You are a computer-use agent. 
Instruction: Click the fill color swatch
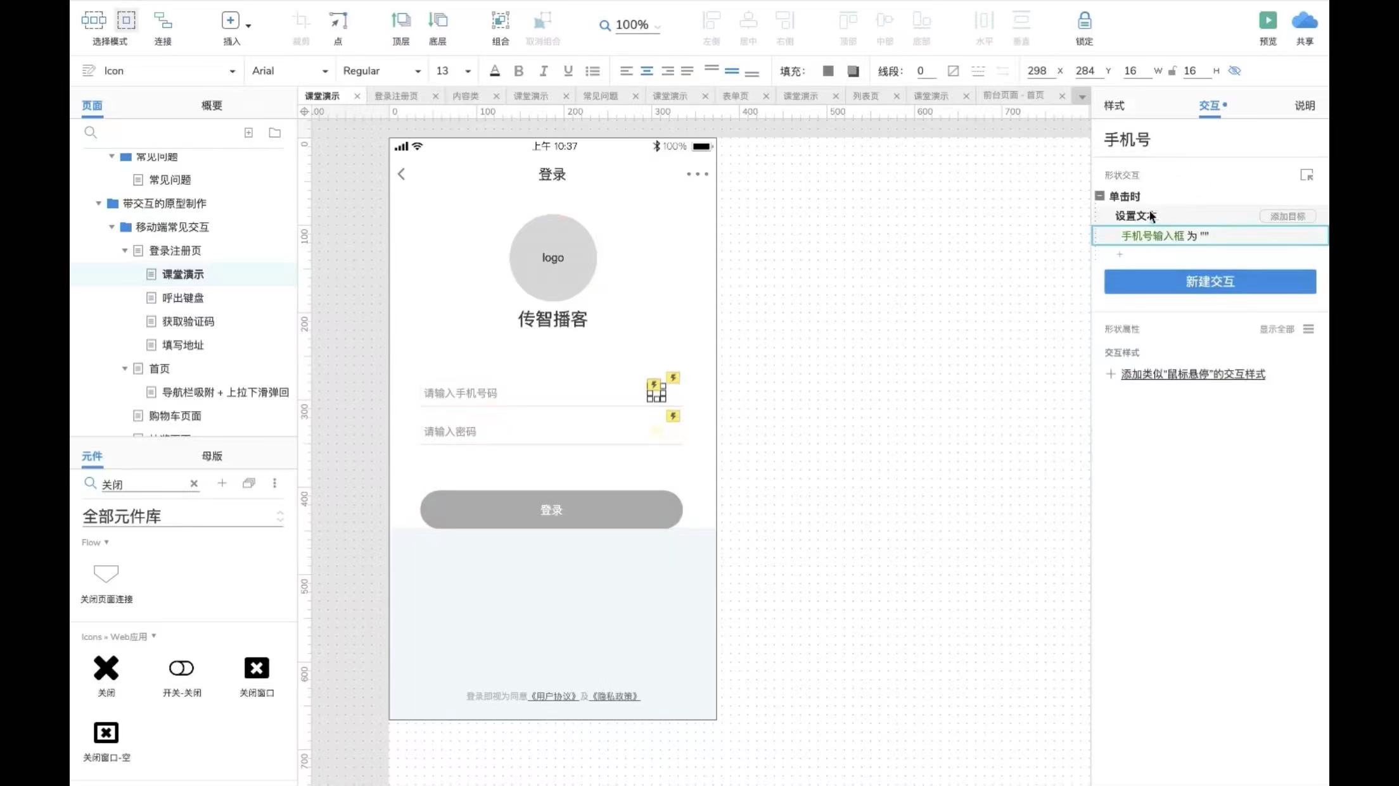point(827,71)
